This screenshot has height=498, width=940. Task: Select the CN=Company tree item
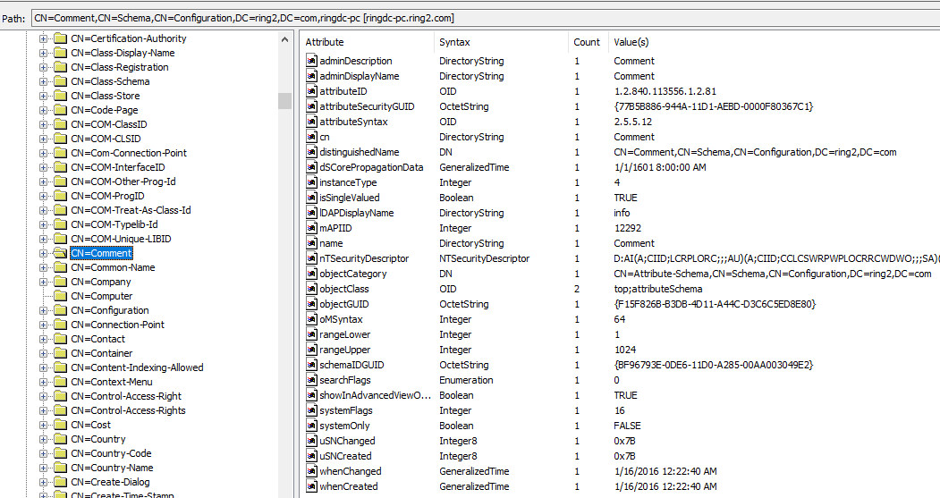(100, 282)
